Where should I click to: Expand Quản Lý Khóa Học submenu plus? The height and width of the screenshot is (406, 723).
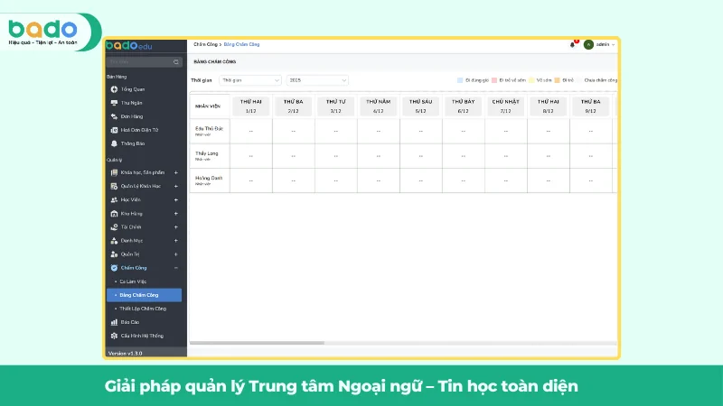(175, 187)
